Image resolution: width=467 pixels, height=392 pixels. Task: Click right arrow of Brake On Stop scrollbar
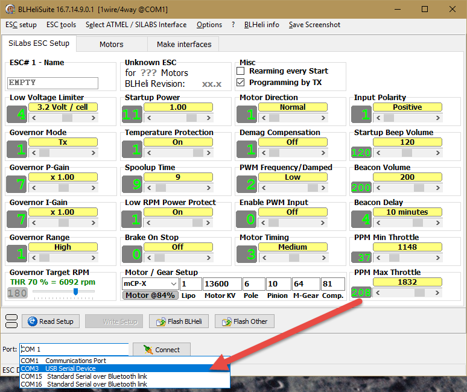209,258
